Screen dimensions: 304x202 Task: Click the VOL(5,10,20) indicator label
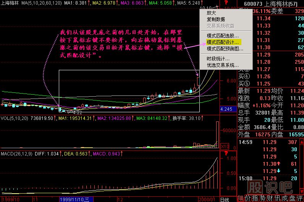[x=15, y=118]
